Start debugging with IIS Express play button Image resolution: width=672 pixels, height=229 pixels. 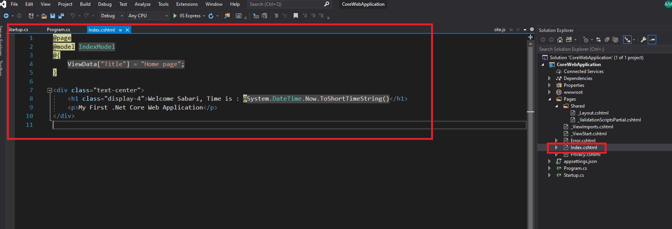tap(175, 16)
